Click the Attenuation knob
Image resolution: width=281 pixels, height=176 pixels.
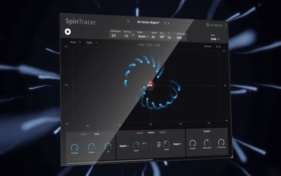207,143
